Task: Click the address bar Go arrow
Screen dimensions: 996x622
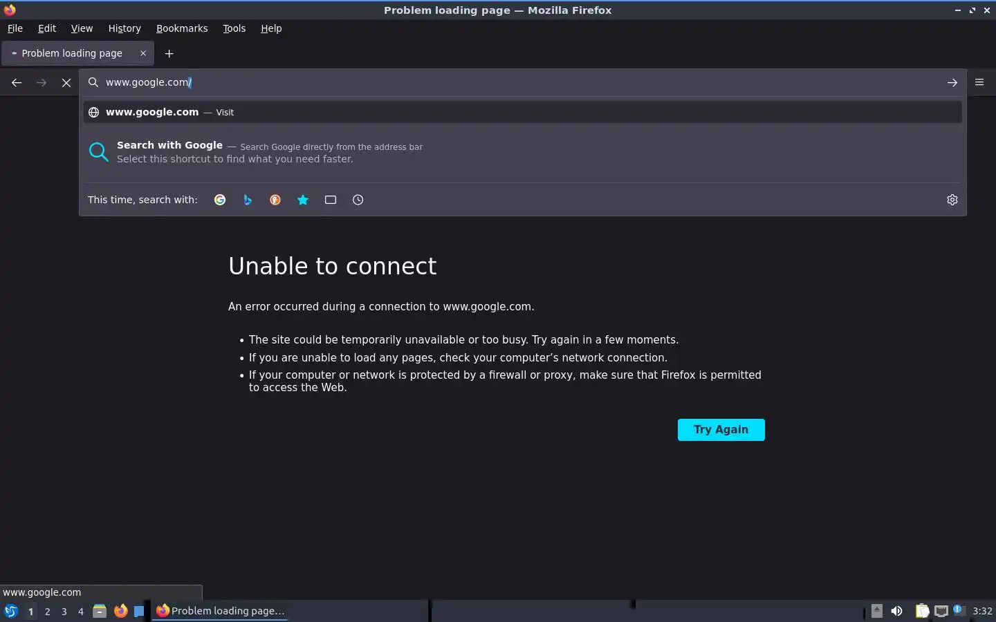Action: click(952, 82)
